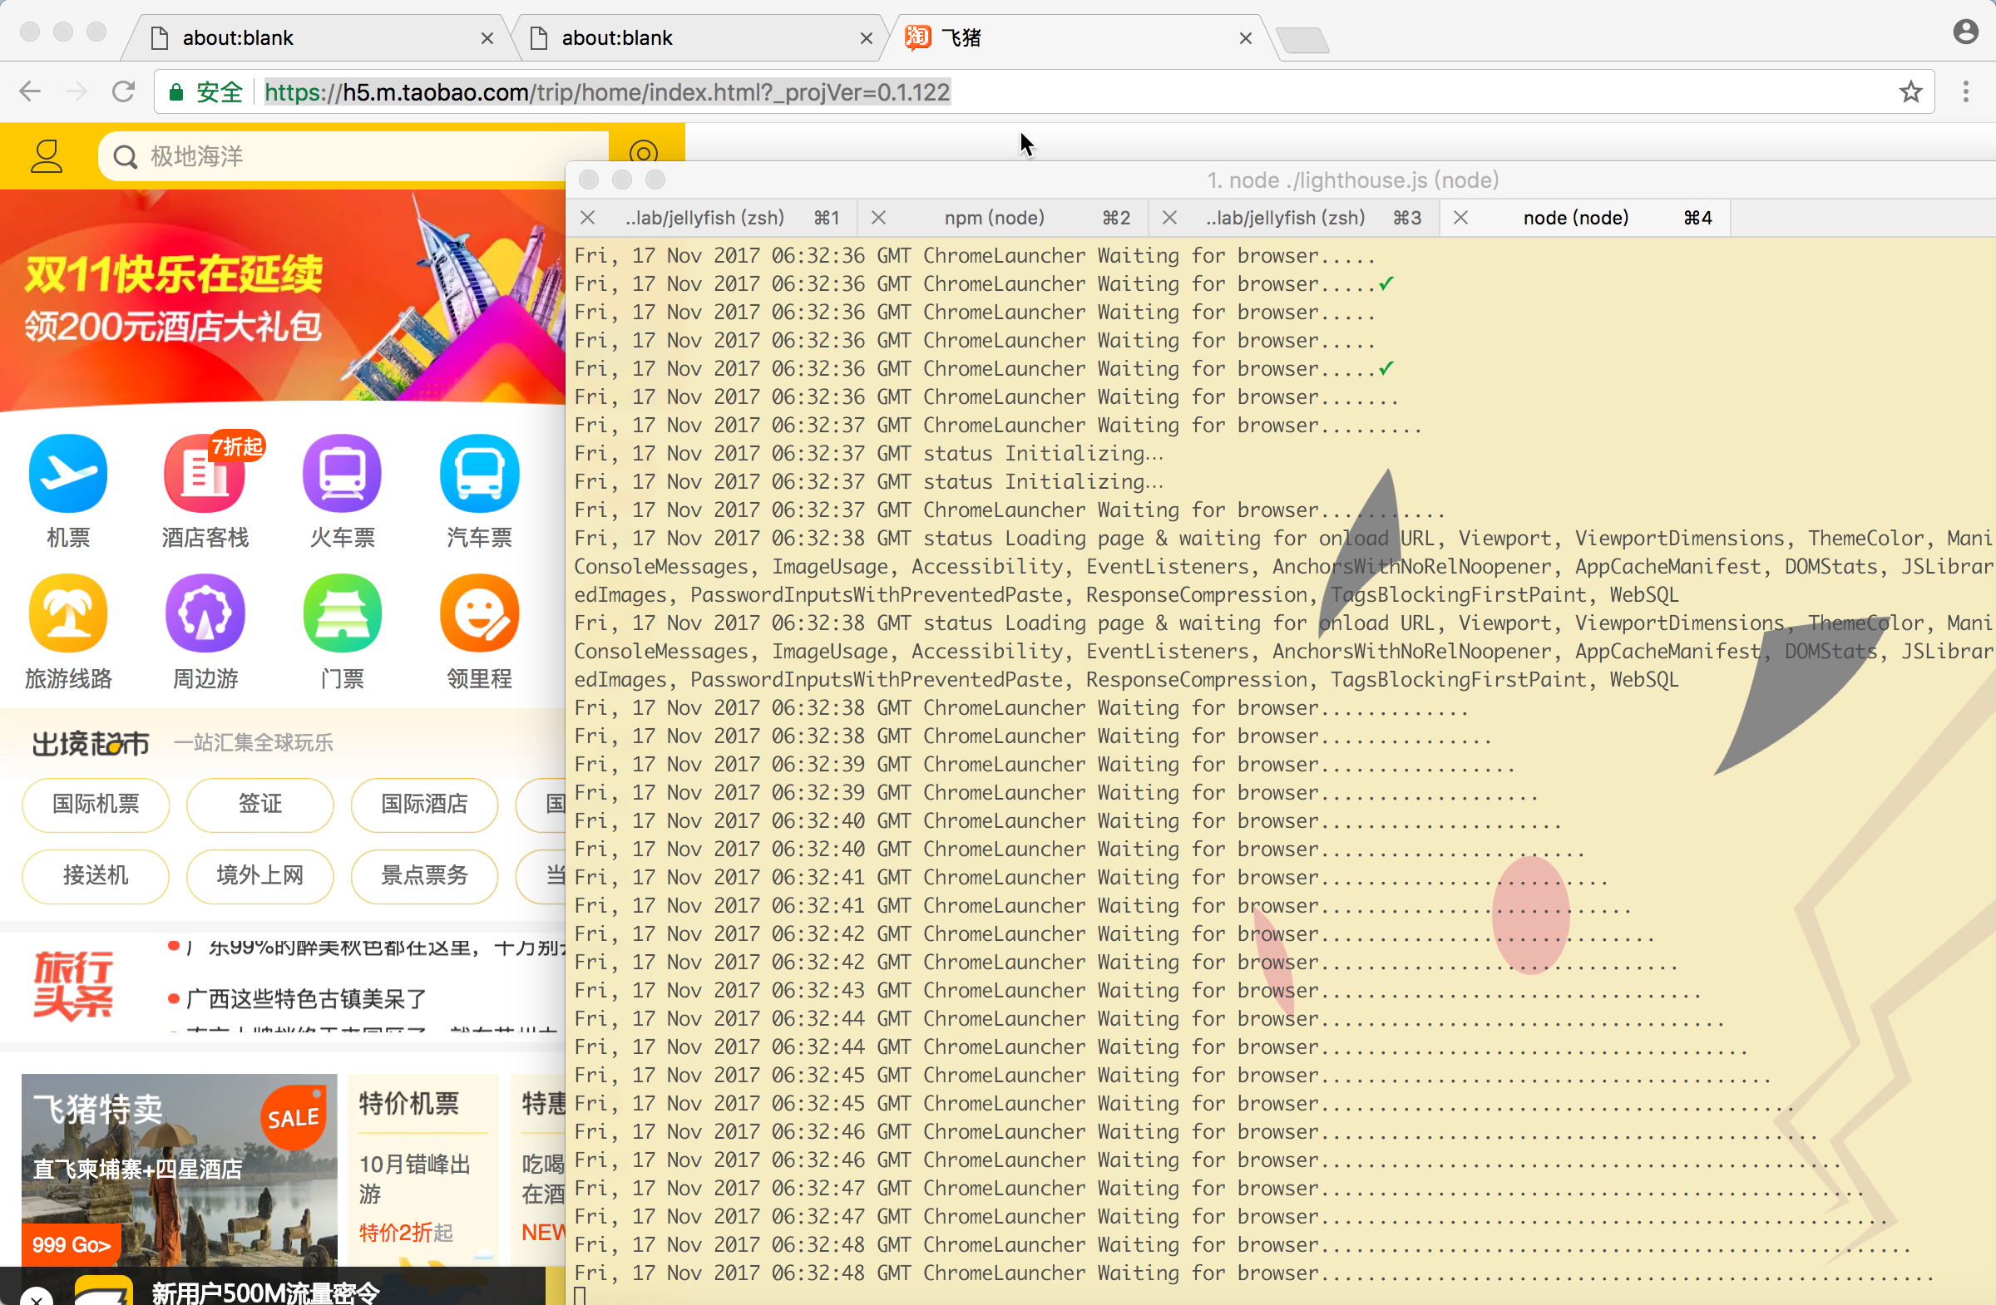This screenshot has height=1305, width=1996.
Task: Click the 双11快乐在延续 promotional banner
Action: [x=283, y=301]
